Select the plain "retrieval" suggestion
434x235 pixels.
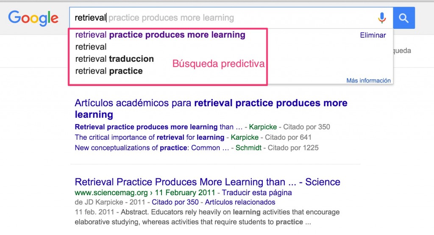(91, 47)
